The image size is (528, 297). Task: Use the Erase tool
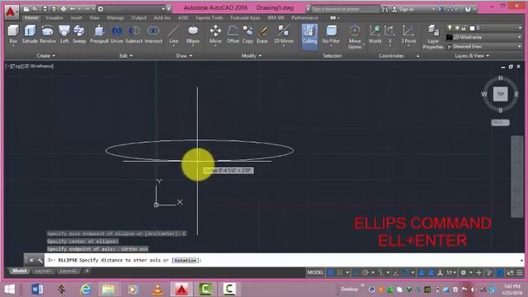pos(262,35)
